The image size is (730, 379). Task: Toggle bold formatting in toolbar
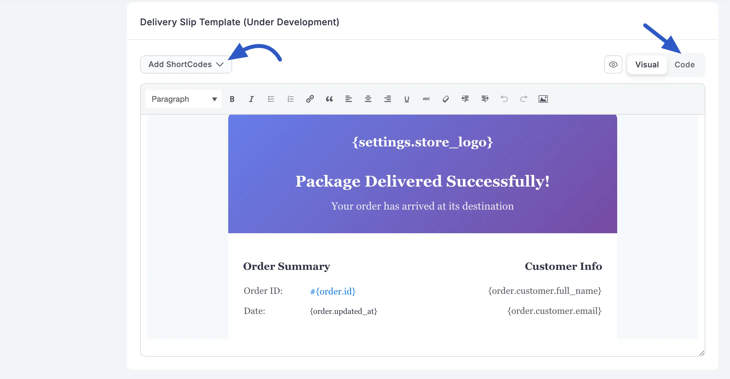232,99
